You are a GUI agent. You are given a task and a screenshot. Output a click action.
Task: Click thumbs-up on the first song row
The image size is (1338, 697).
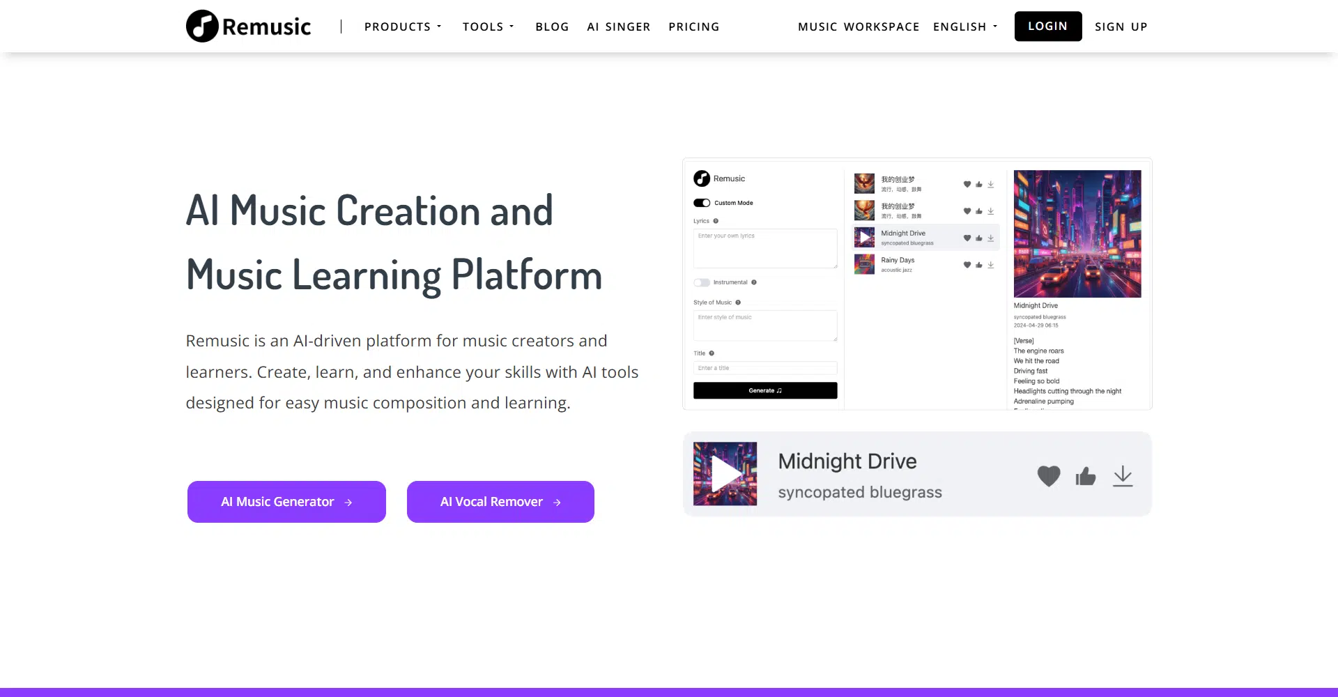point(978,185)
